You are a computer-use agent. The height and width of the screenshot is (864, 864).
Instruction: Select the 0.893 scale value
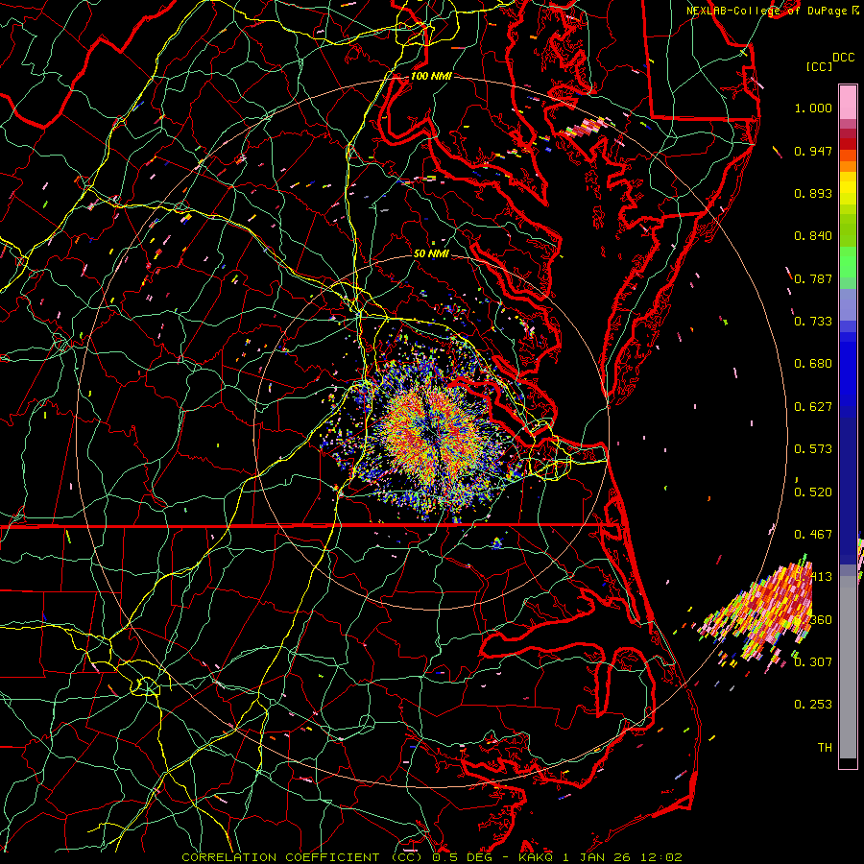coord(813,193)
